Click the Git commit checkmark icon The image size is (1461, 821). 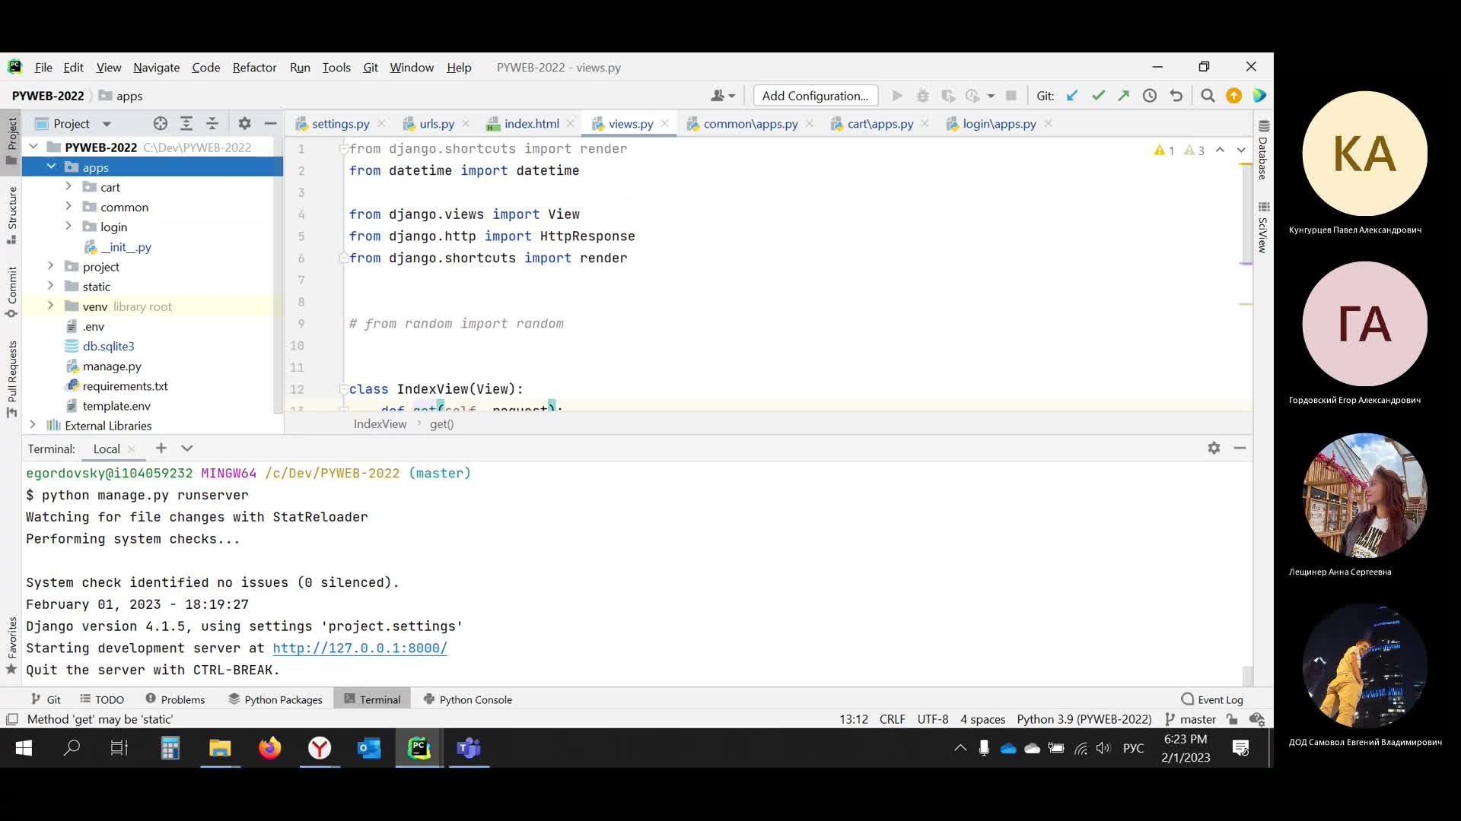tap(1098, 96)
